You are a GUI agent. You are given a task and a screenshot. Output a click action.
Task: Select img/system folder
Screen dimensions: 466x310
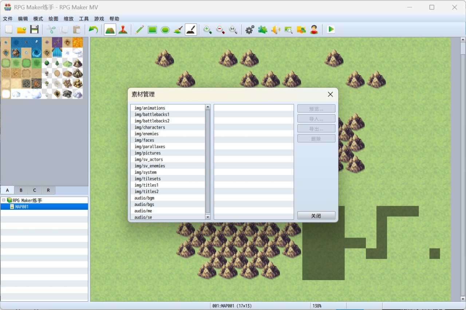click(x=168, y=172)
